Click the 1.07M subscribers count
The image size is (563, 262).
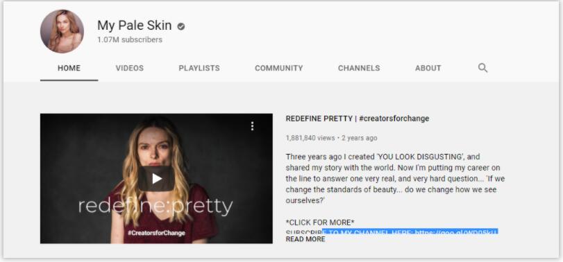(130, 40)
